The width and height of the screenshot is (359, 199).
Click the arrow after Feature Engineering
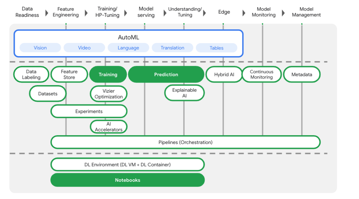tap(86, 13)
